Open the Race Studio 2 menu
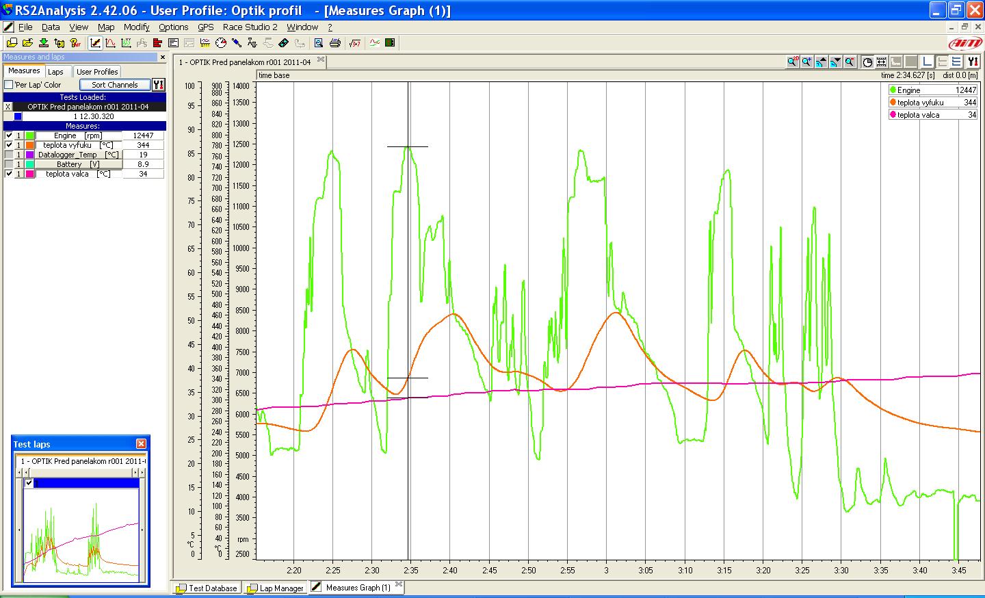Viewport: 985px width, 598px height. pos(250,27)
